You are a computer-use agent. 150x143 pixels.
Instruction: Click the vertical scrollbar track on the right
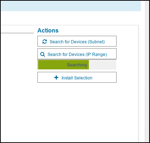point(147,71)
